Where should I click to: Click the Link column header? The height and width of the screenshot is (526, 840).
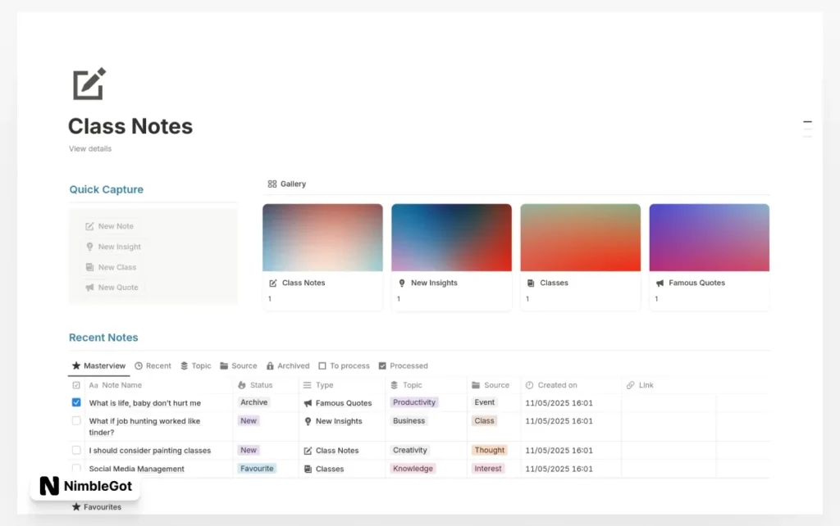click(640, 385)
